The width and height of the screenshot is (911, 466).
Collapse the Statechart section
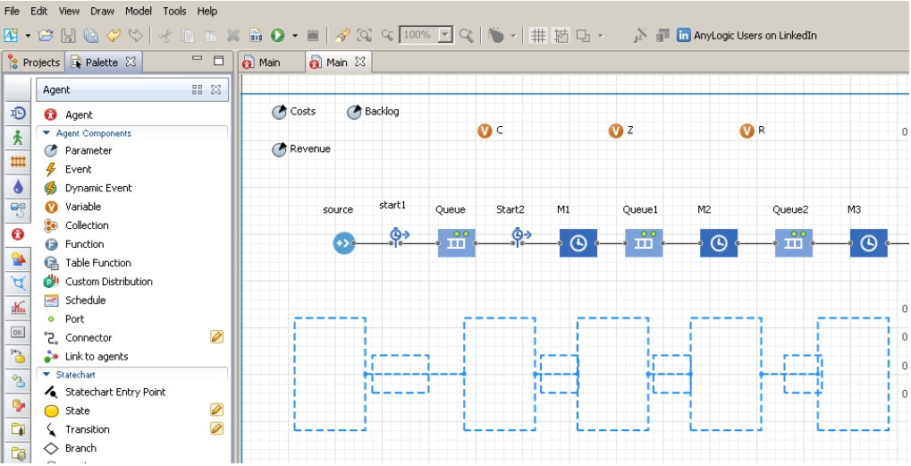(x=46, y=375)
